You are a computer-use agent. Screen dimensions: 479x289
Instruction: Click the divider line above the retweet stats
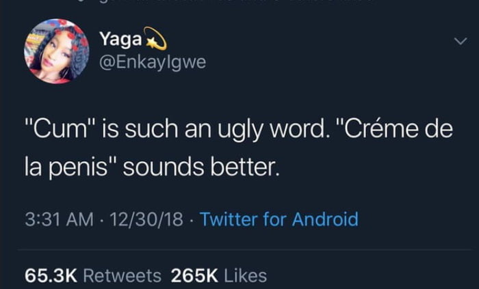pos(244,250)
